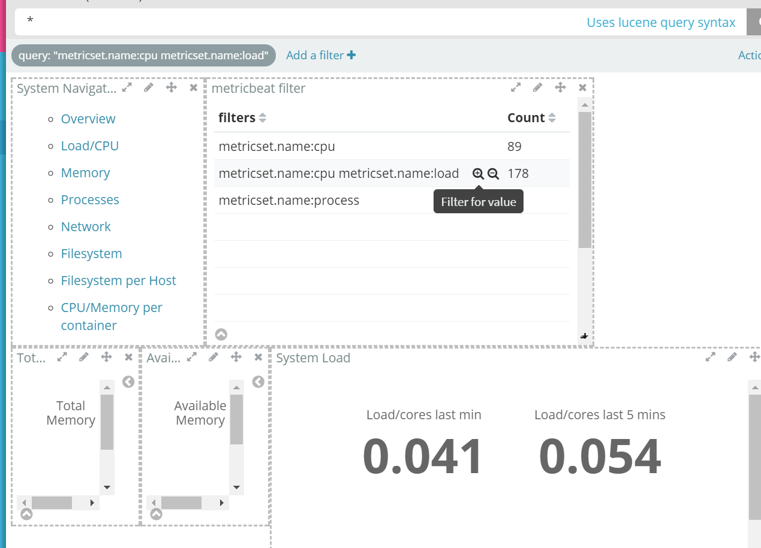The height and width of the screenshot is (548, 761).
Task: Move the metricbeat filter panel
Action: 560,87
